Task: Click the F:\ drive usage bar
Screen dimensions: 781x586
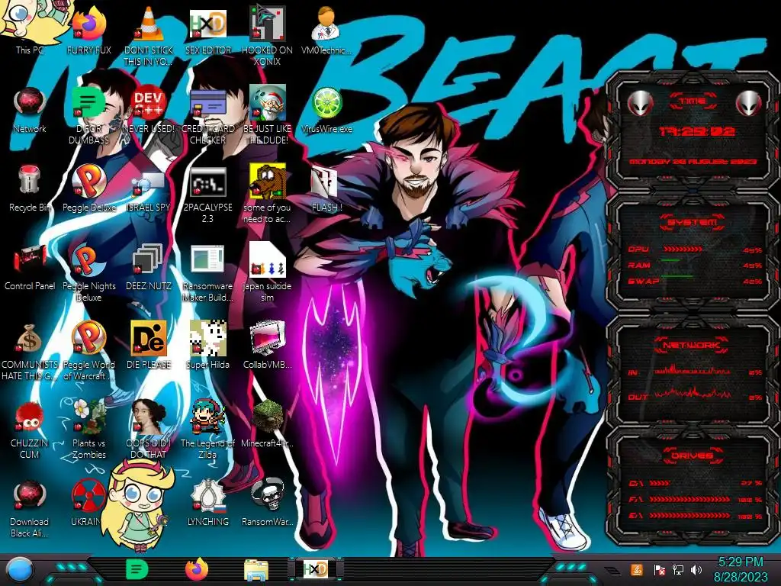Action: pos(689,499)
